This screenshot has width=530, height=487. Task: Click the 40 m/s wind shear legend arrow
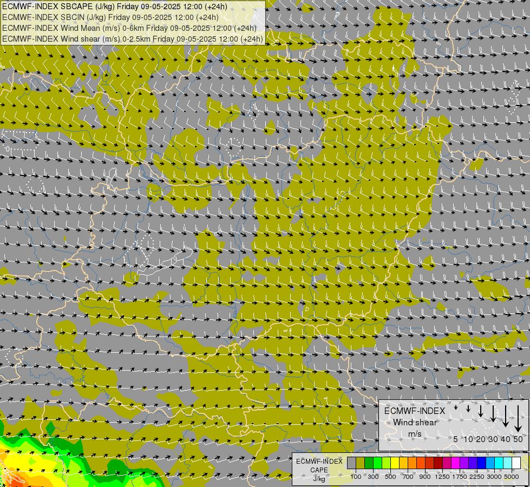click(506, 416)
